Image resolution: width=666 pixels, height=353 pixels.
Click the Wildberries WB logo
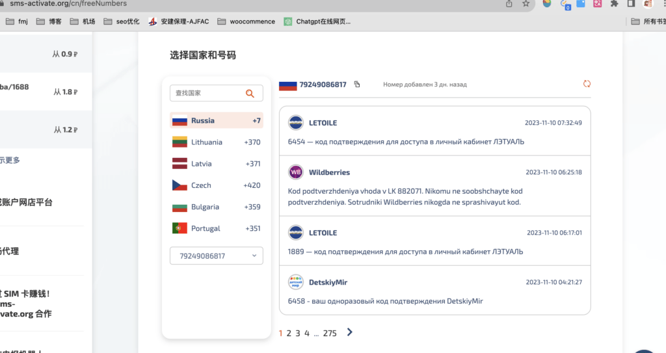(296, 172)
